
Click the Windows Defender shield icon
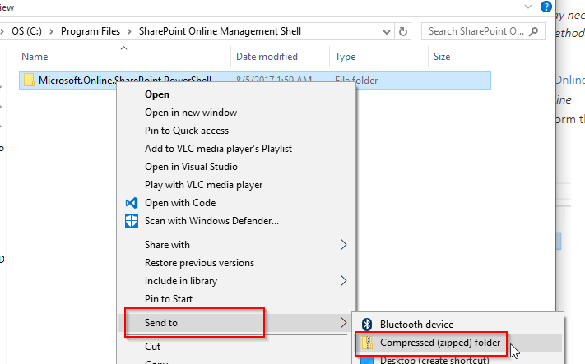(x=132, y=221)
